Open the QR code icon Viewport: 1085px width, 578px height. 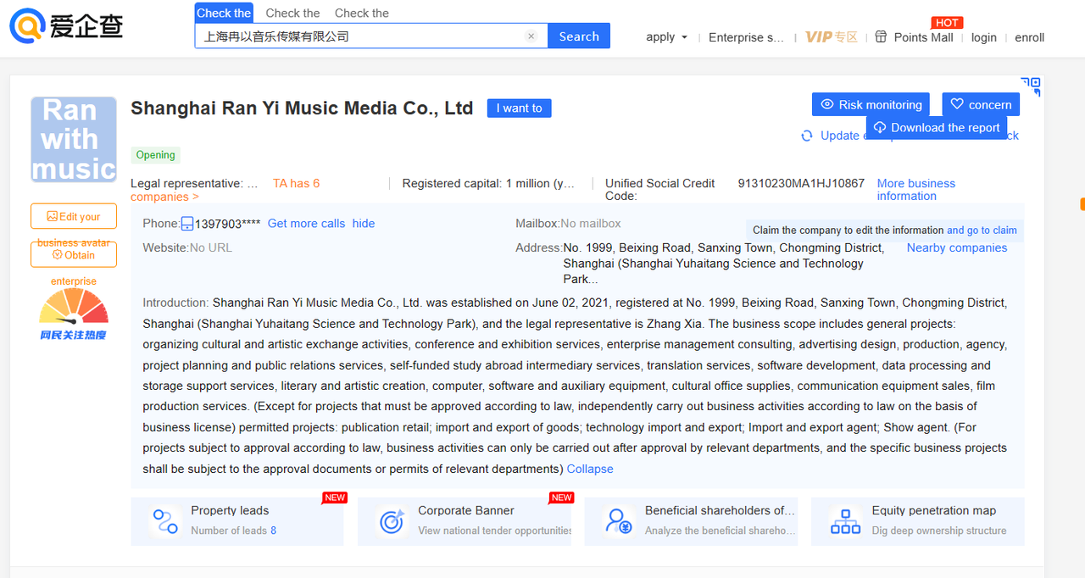pos(1031,86)
